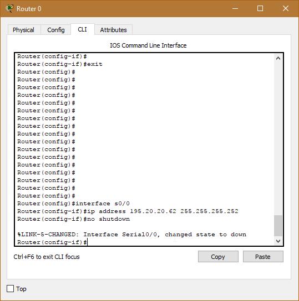Click the 'no shutdown' command line
The image size is (299, 301).
[73, 219]
